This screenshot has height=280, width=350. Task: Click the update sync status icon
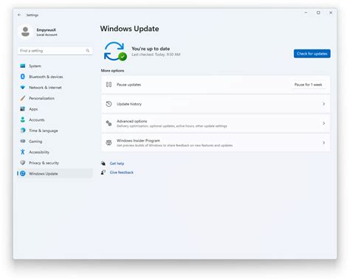point(115,52)
